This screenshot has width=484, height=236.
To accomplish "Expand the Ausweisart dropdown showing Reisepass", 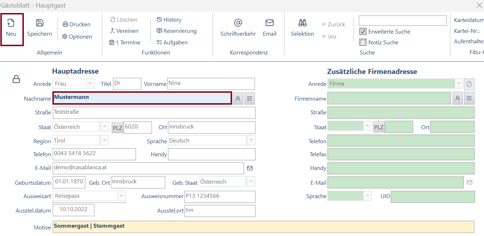I will [121, 196].
